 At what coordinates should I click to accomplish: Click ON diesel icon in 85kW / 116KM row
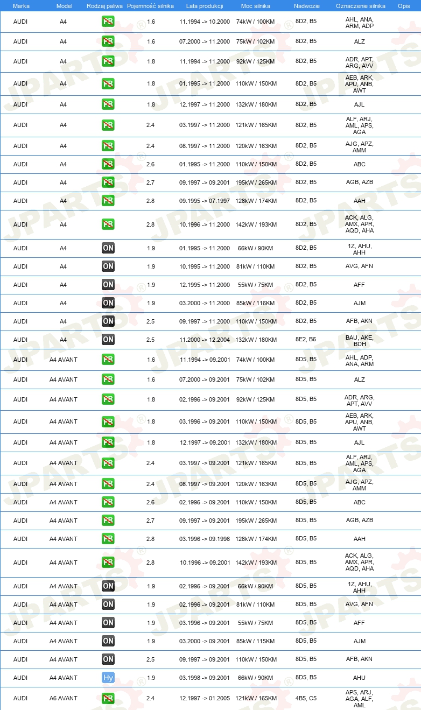click(x=108, y=303)
